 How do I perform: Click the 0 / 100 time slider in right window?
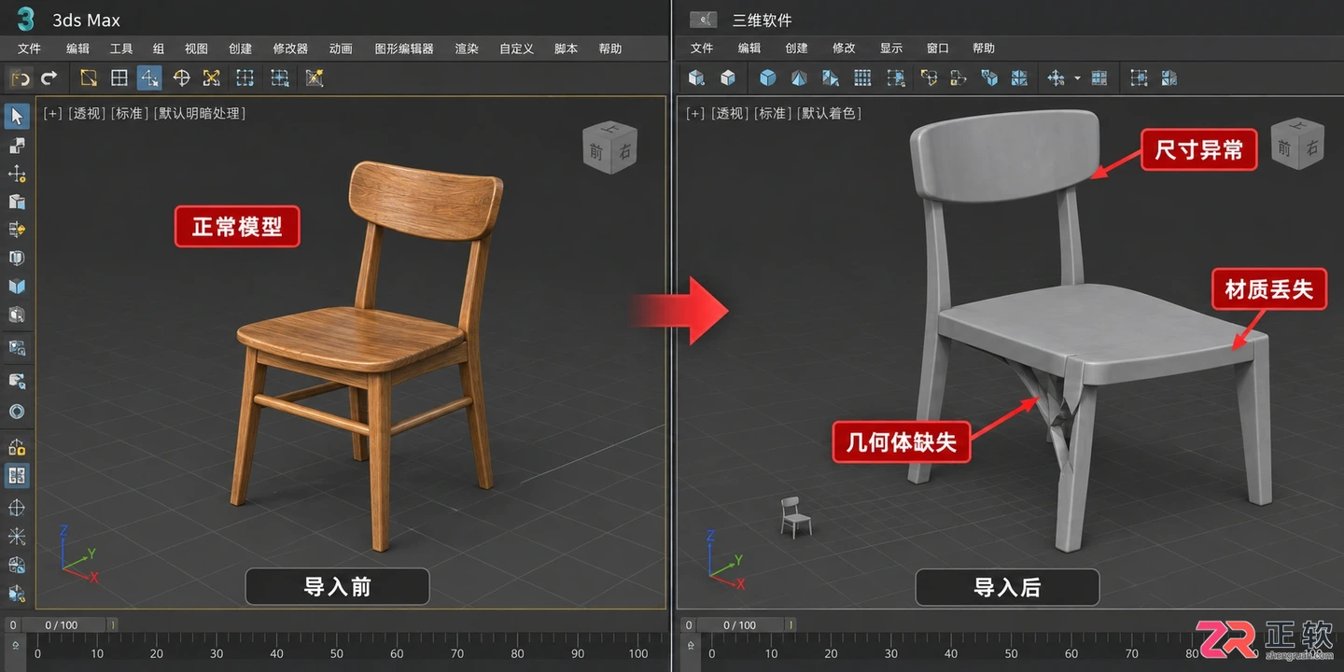pyautogui.click(x=741, y=625)
